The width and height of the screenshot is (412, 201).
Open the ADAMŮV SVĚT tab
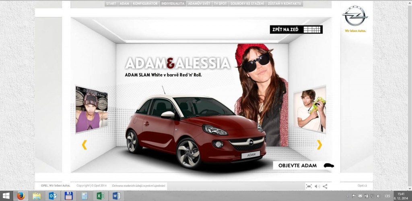[x=199, y=3]
